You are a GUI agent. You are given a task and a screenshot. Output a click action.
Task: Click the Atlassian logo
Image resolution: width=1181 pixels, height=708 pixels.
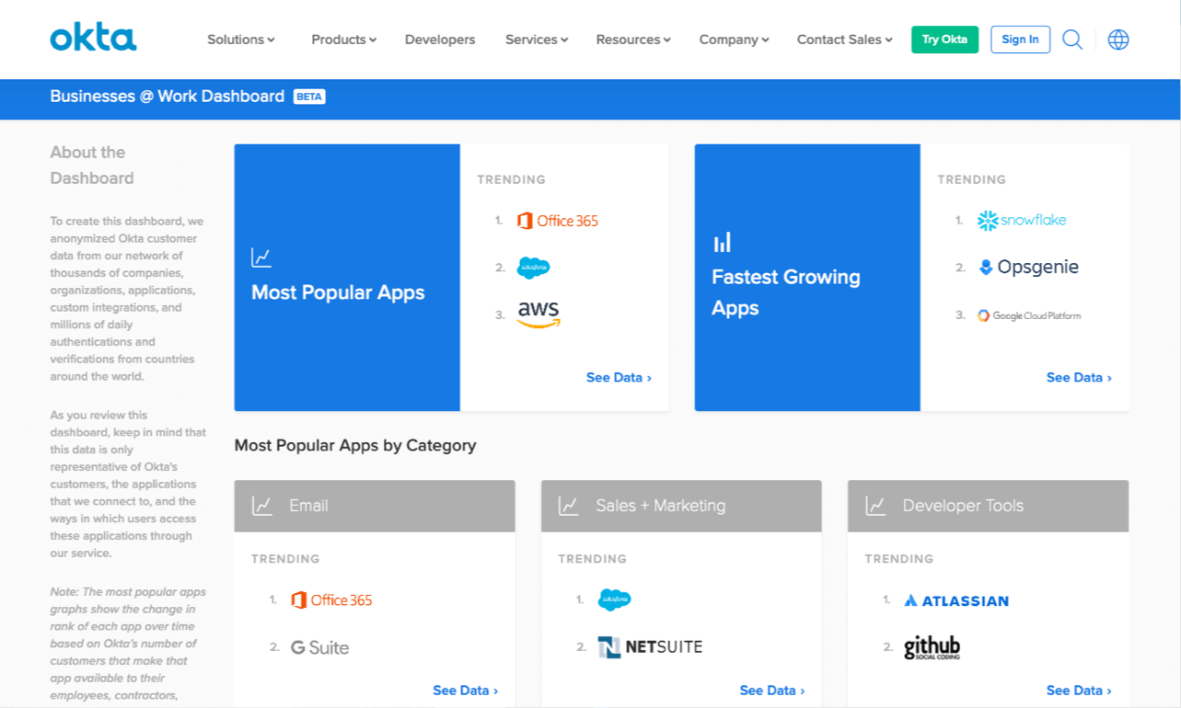click(956, 600)
